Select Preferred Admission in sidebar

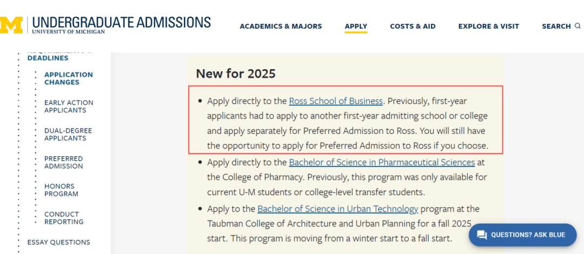tap(64, 162)
